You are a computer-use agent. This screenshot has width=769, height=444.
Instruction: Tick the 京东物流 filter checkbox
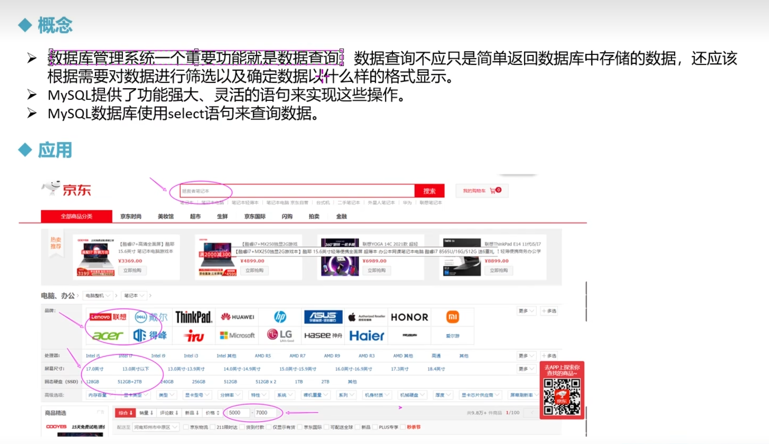(x=186, y=427)
